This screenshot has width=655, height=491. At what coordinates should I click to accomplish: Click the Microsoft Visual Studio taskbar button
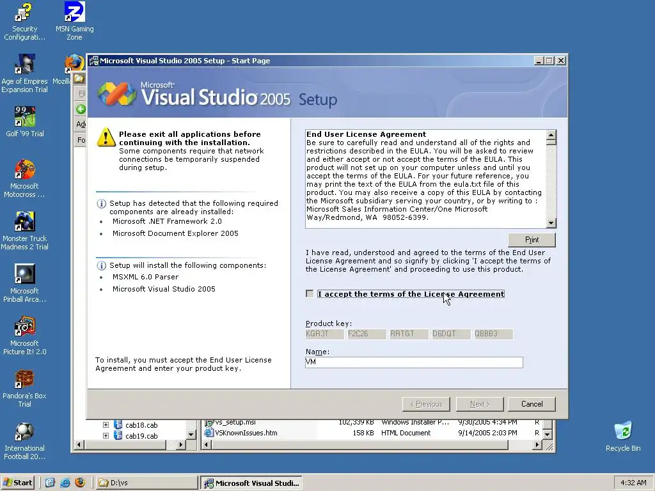point(252,483)
